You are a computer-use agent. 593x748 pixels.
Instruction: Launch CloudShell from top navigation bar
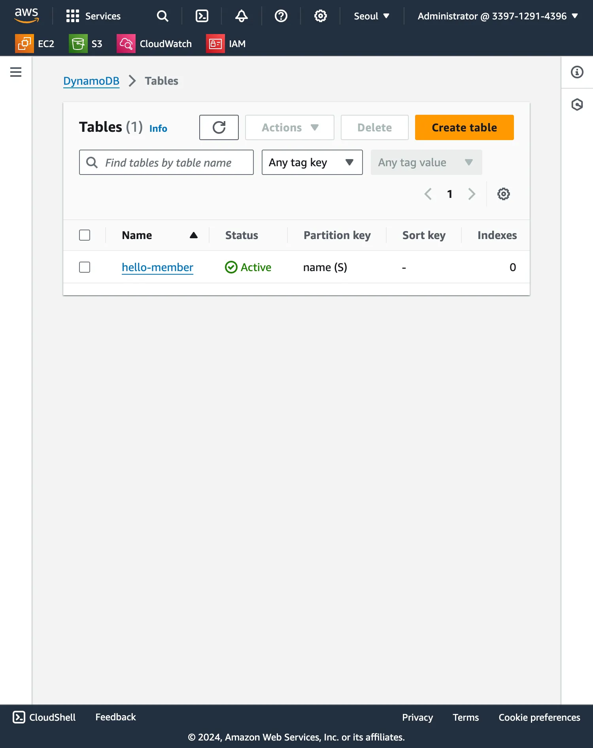click(x=202, y=16)
